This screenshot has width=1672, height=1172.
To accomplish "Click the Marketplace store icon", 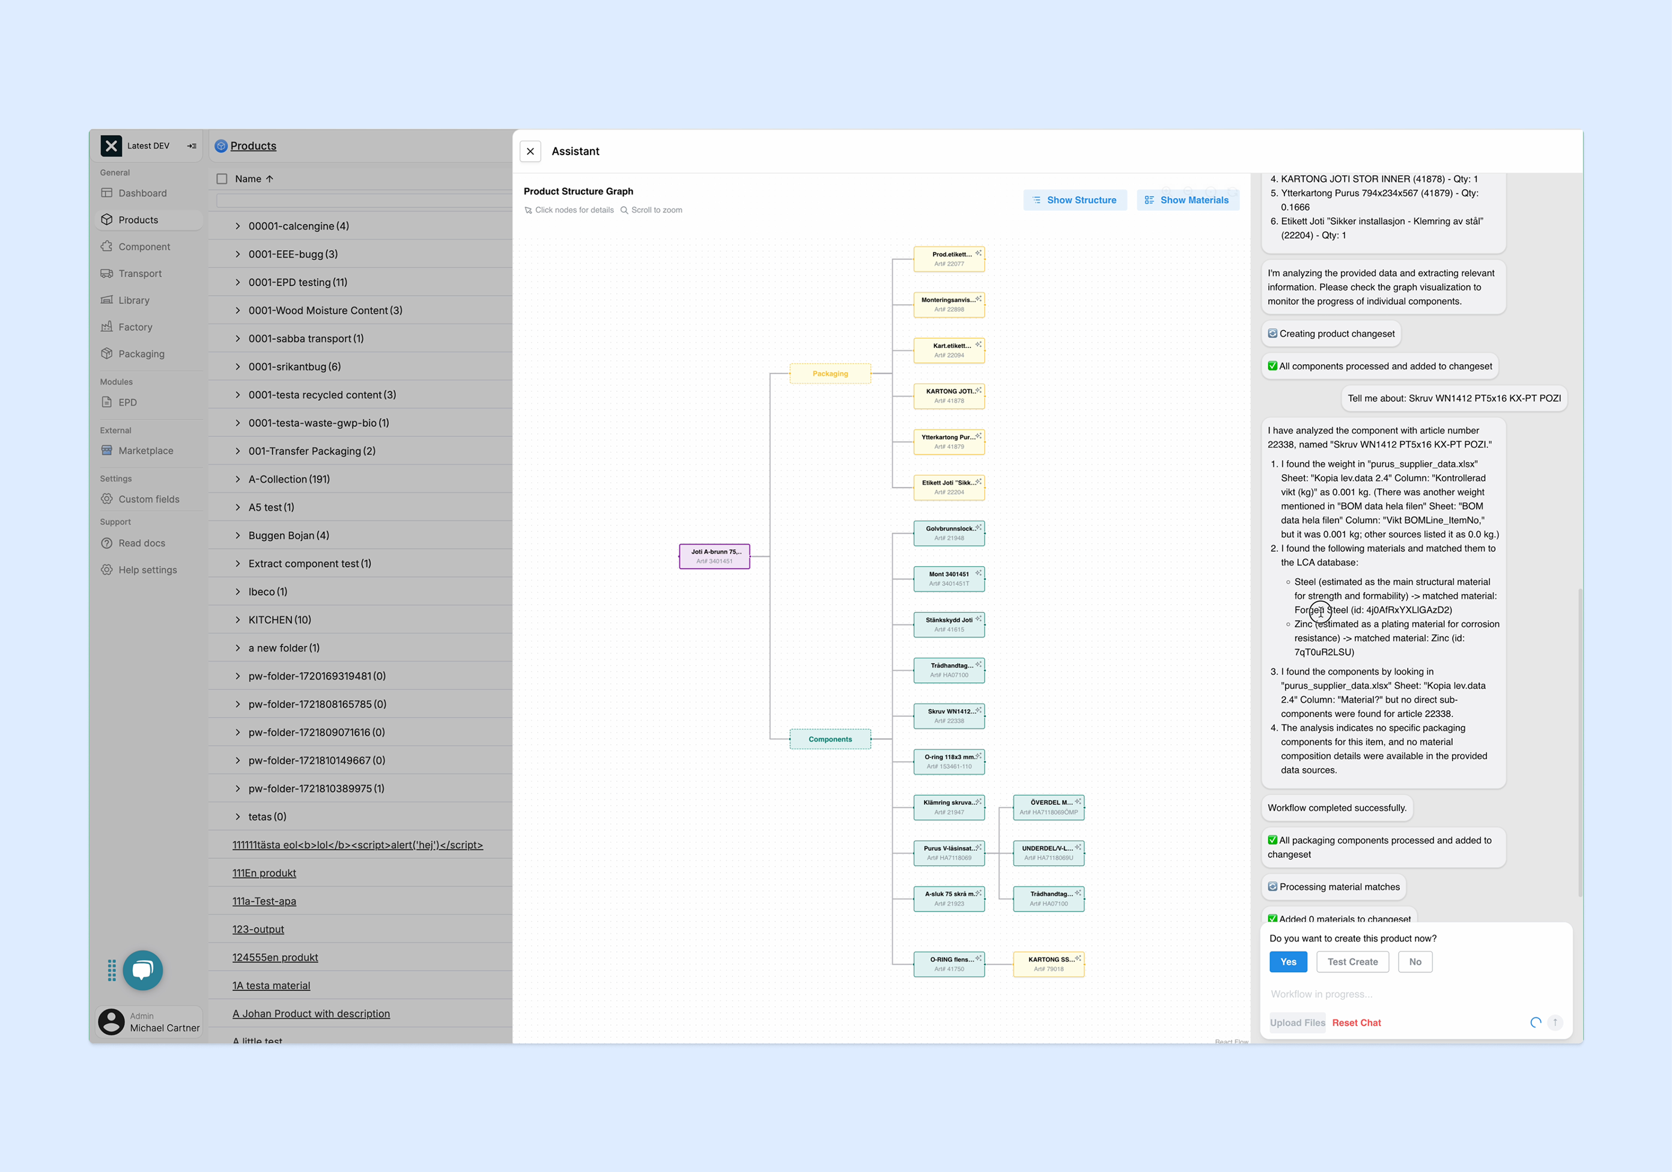I will coord(107,451).
